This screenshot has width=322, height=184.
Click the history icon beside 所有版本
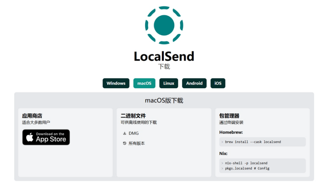click(124, 143)
